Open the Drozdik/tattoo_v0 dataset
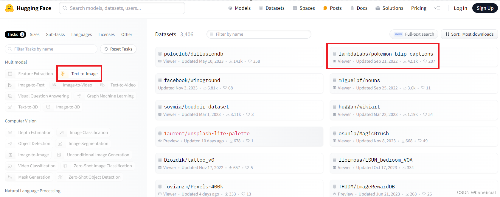Viewport: 500px width, 197px height. pyautogui.click(x=239, y=163)
